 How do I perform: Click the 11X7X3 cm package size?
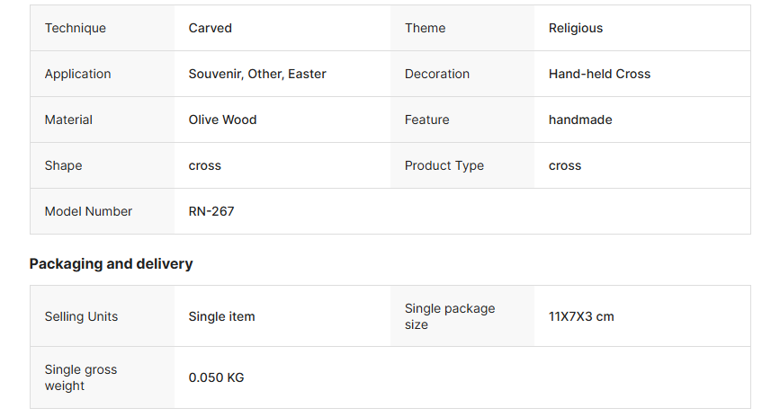point(581,316)
